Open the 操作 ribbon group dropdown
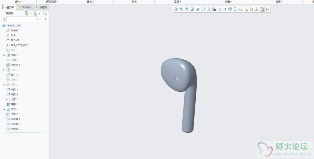 (18, 2)
